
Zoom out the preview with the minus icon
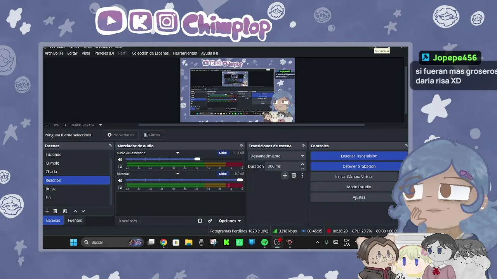pos(47,125)
